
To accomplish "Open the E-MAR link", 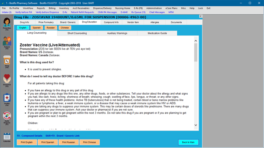I will pyautogui.click(x=124, y=12).
